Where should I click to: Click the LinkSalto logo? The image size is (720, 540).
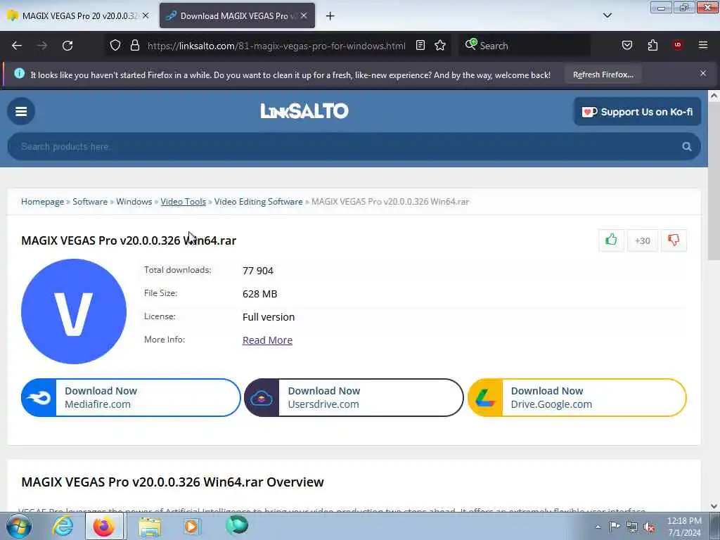coord(304,110)
